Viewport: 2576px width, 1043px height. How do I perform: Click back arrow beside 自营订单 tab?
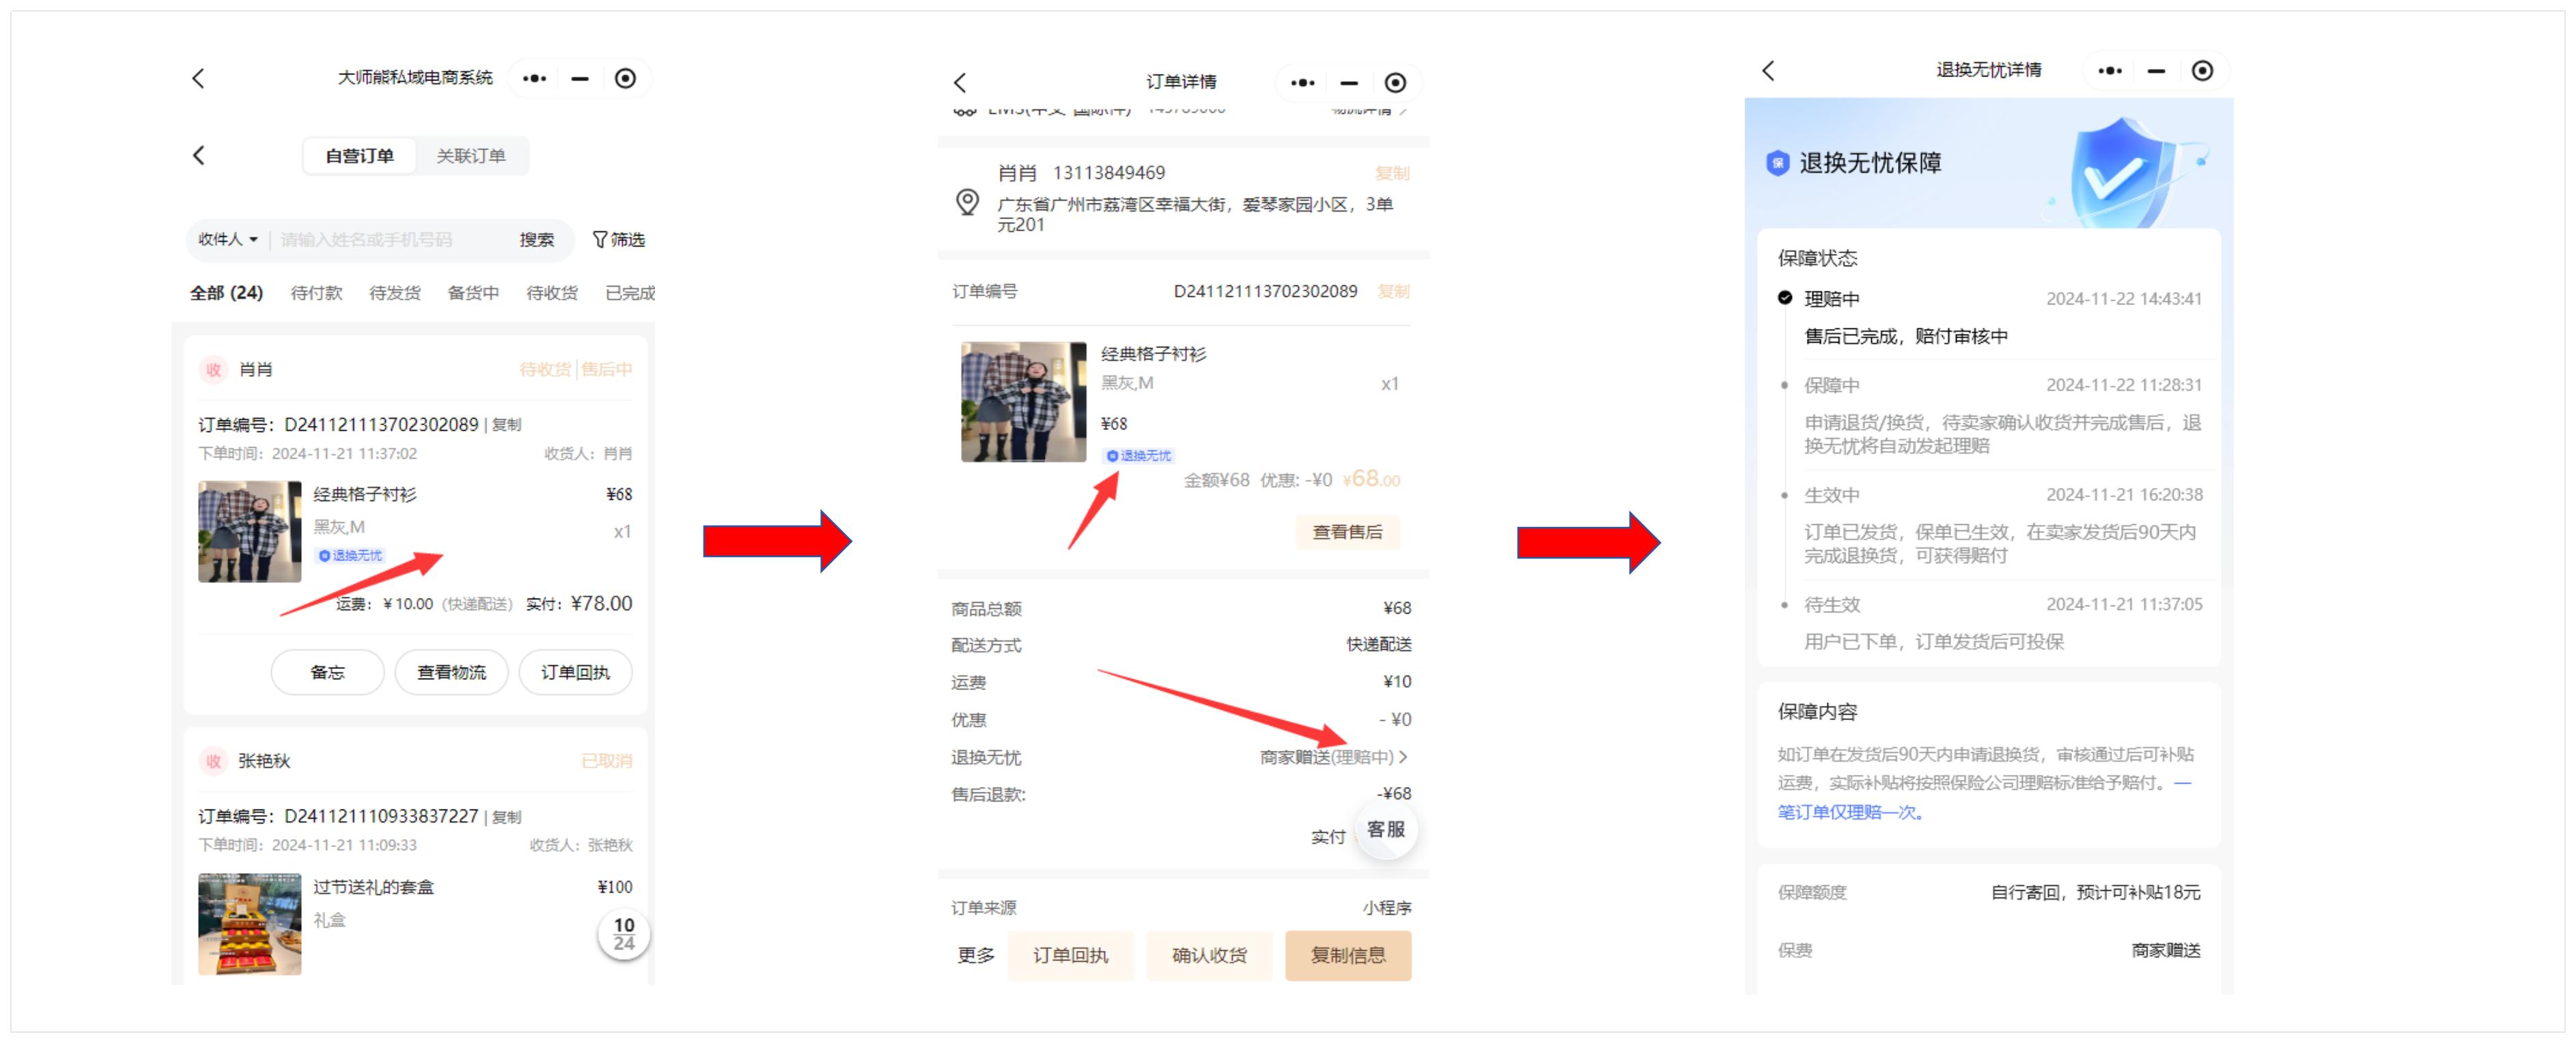click(199, 156)
